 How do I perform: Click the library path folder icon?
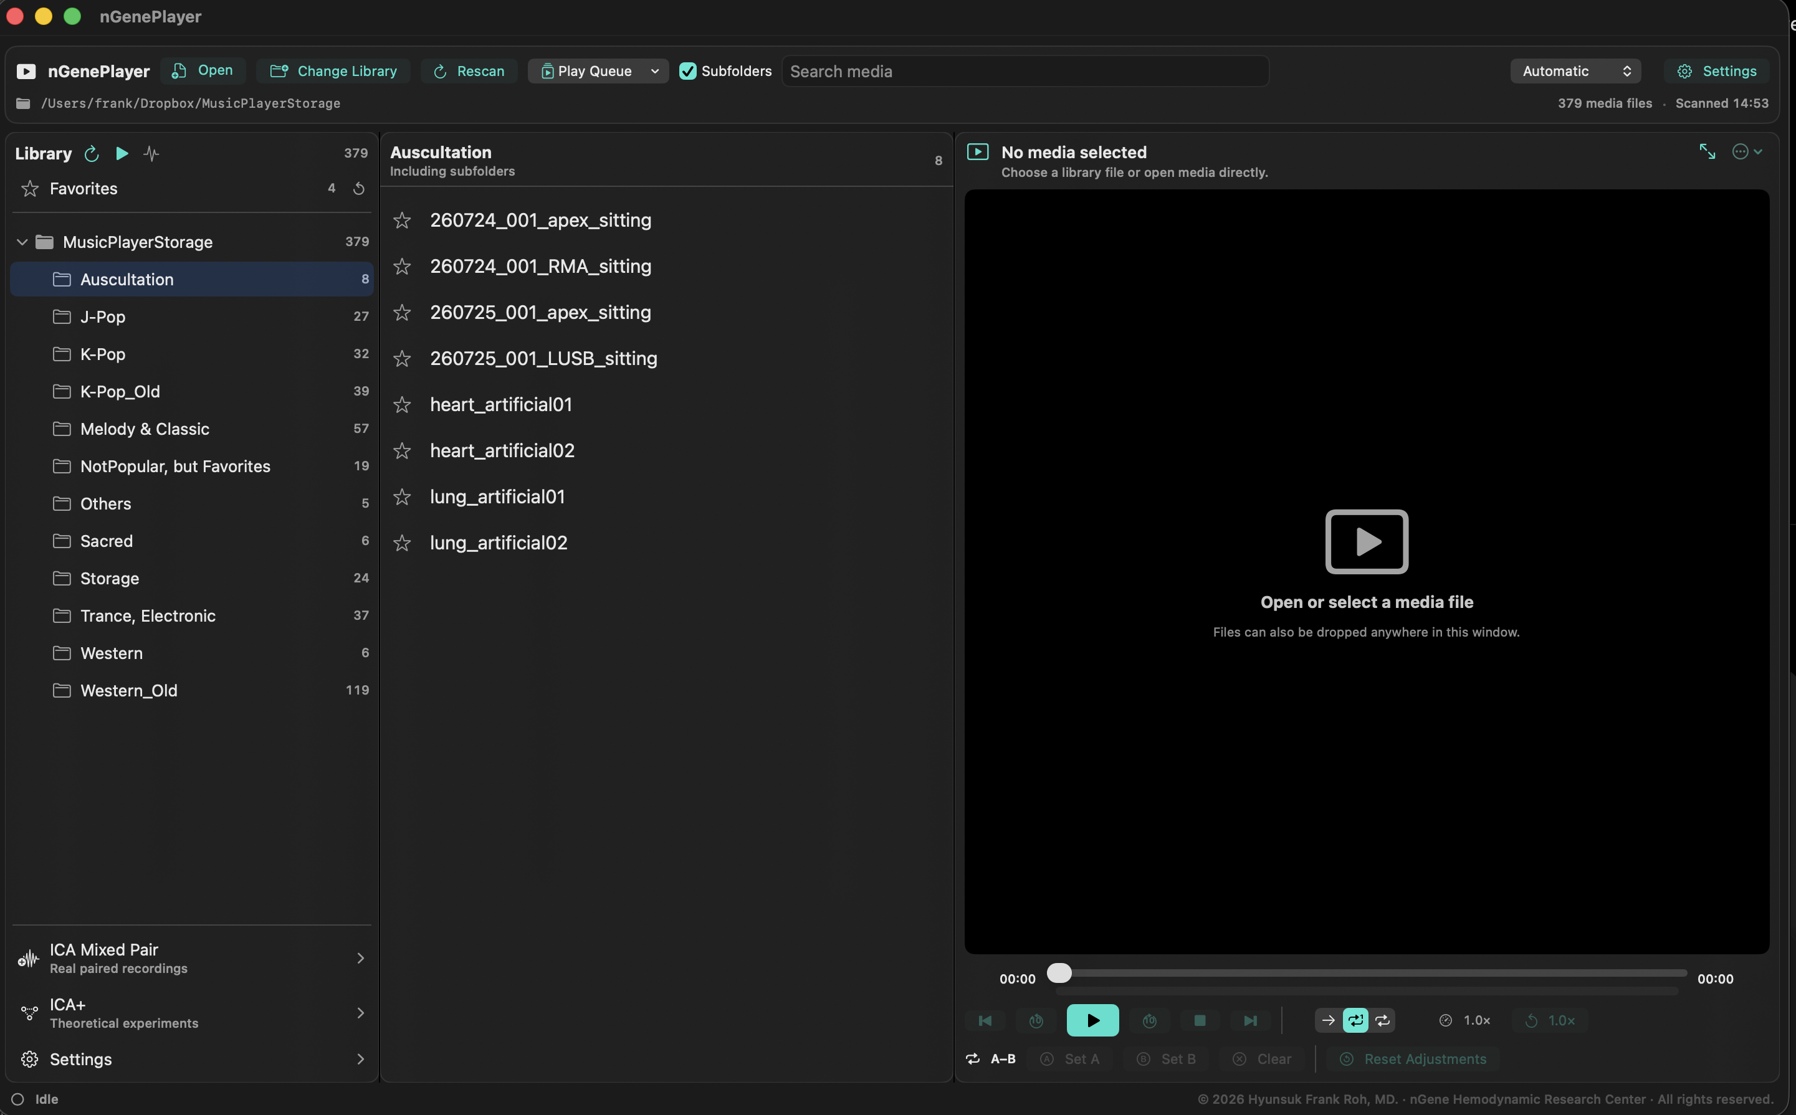point(24,103)
